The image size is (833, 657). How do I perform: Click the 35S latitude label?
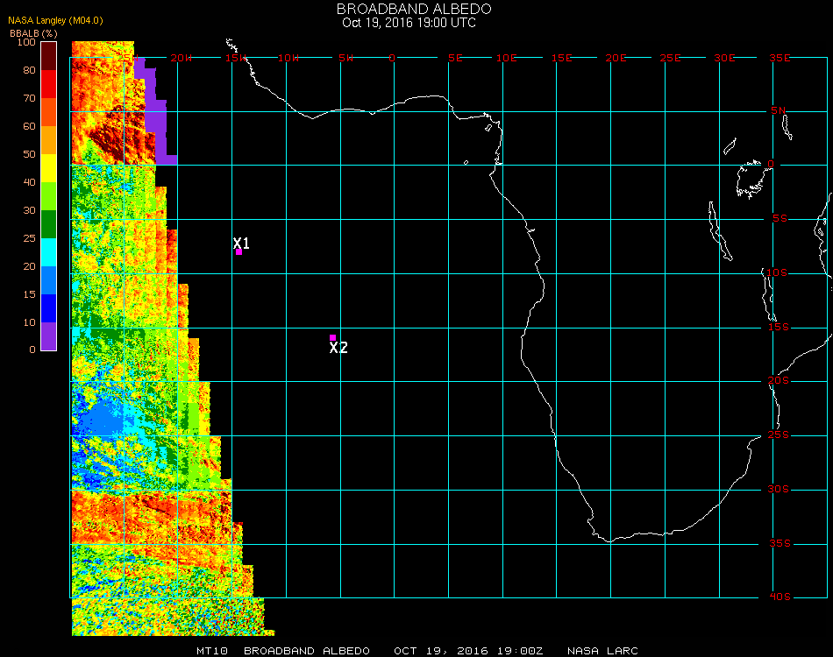[x=780, y=543]
